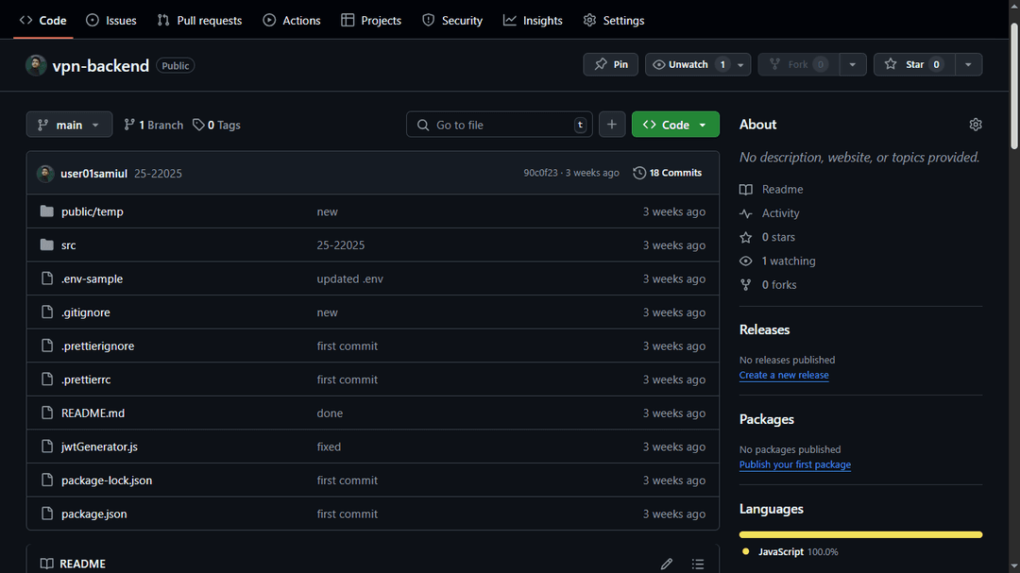Click the yellow JavaScript language bar
The image size is (1020, 573).
[860, 534]
